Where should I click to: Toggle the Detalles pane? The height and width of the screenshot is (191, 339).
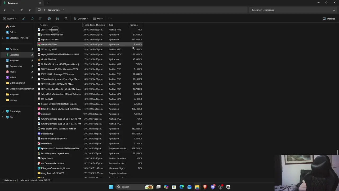point(329,19)
